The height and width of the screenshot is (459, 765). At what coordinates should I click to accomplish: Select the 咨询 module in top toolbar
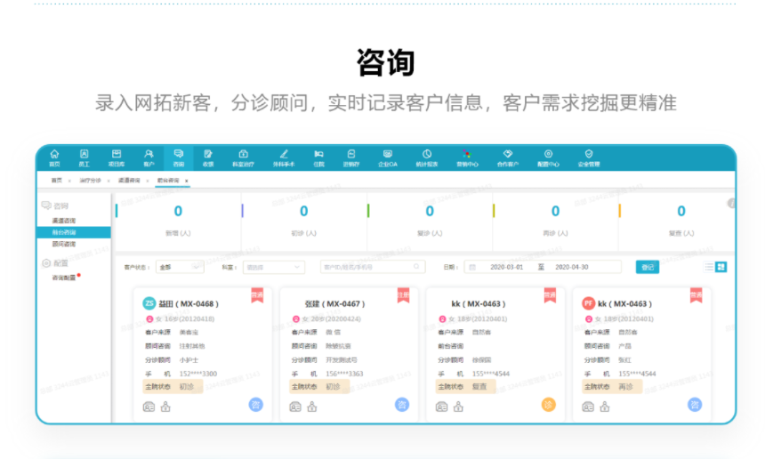(179, 158)
